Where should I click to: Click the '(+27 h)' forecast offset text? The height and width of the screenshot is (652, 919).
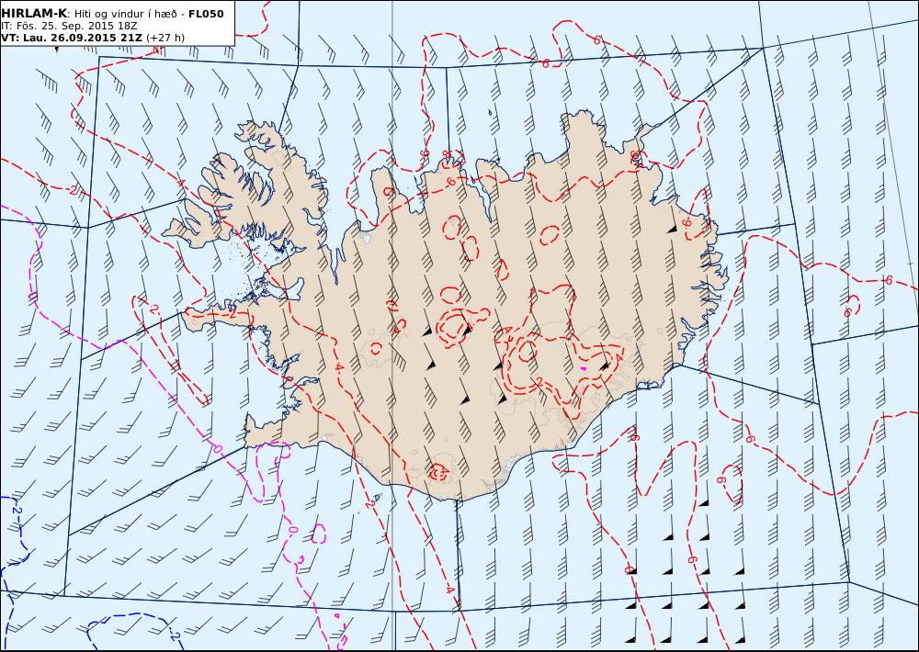(165, 38)
